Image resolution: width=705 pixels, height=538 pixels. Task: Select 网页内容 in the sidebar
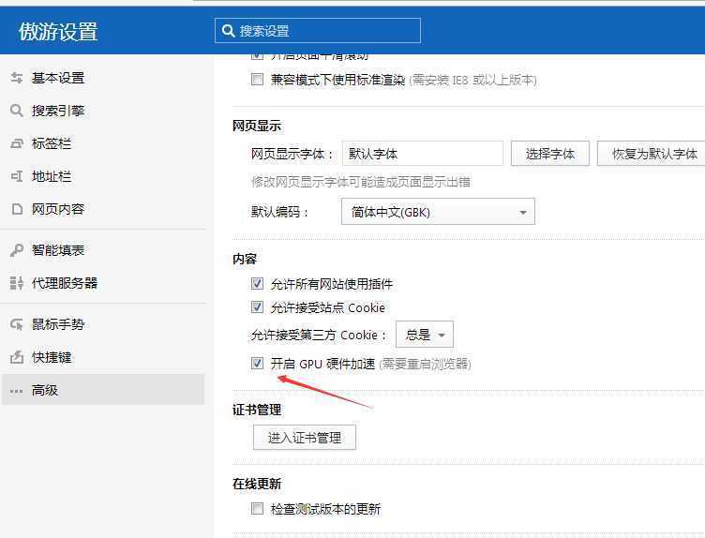point(58,209)
